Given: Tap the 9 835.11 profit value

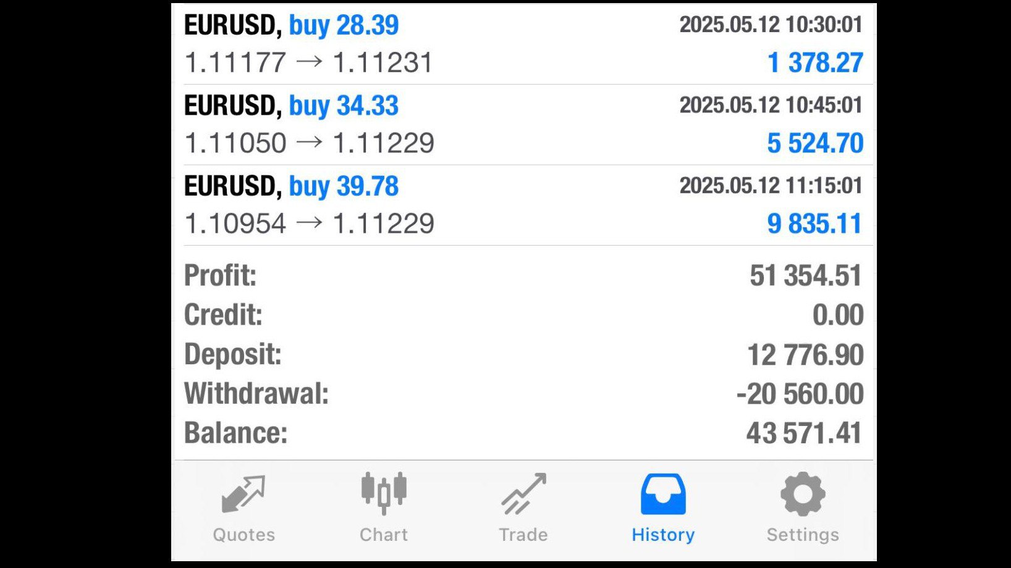Looking at the screenshot, I should point(814,223).
